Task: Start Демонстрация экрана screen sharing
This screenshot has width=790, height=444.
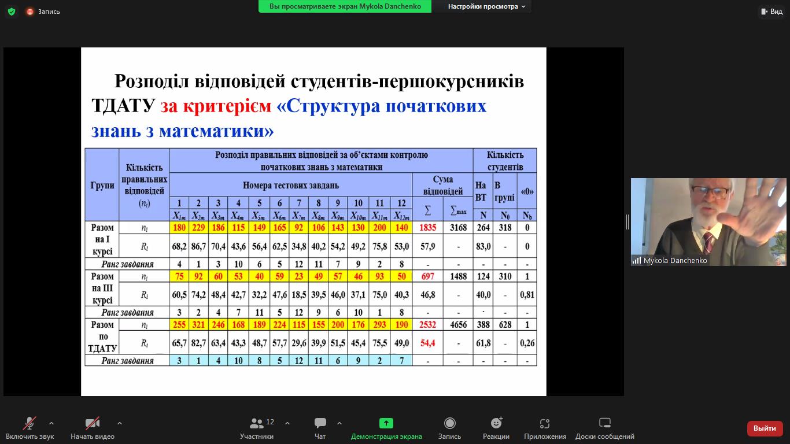Action: (x=386, y=428)
